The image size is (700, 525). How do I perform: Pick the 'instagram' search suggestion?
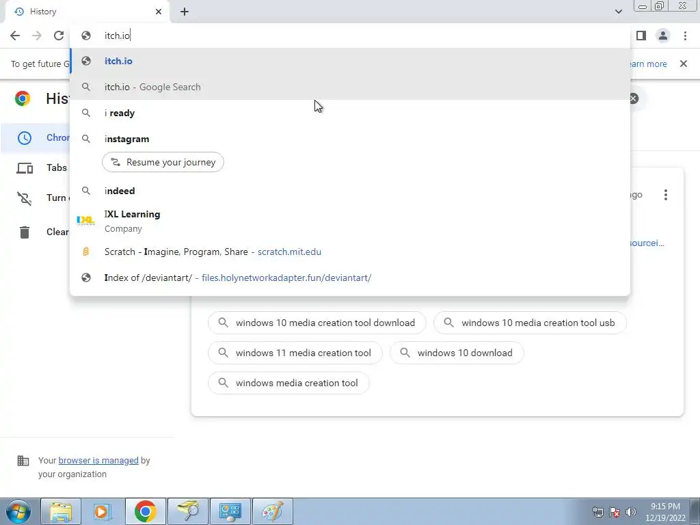coord(350,139)
